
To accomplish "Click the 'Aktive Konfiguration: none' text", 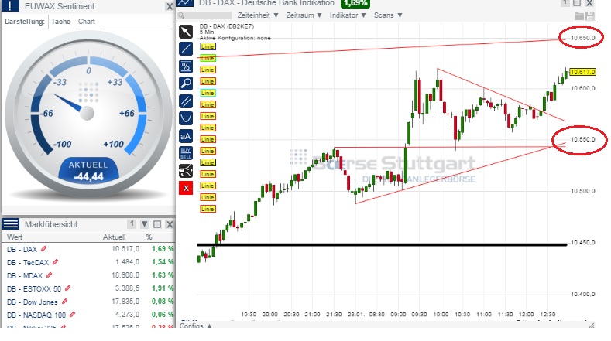I will pyautogui.click(x=235, y=38).
